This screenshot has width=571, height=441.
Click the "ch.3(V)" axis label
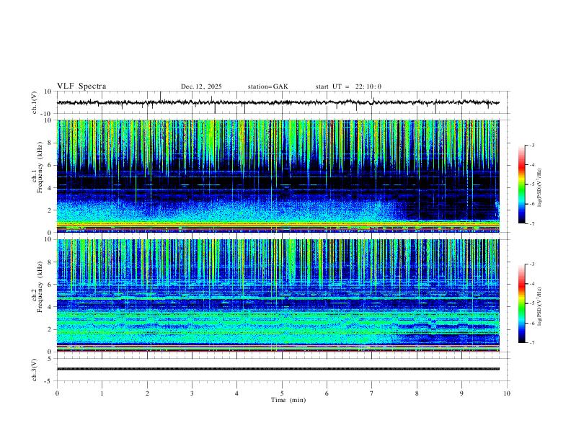[35, 370]
